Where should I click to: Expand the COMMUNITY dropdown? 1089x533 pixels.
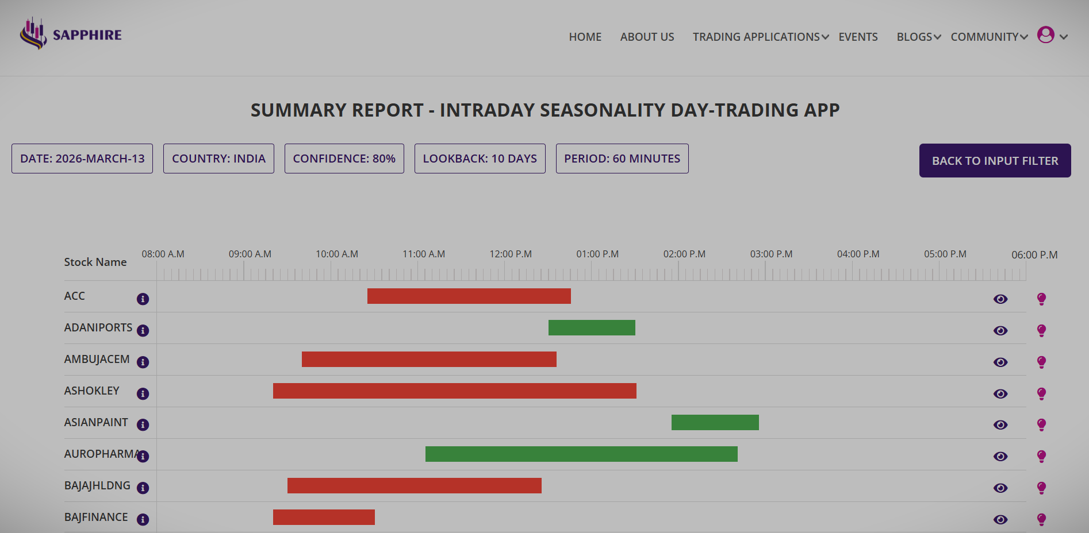coord(984,36)
